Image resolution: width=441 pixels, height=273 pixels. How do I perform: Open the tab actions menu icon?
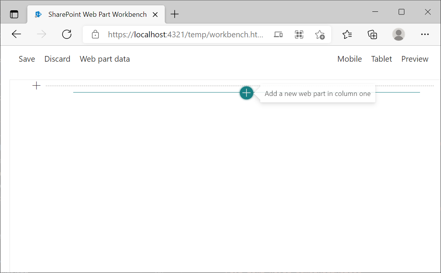tap(14, 14)
